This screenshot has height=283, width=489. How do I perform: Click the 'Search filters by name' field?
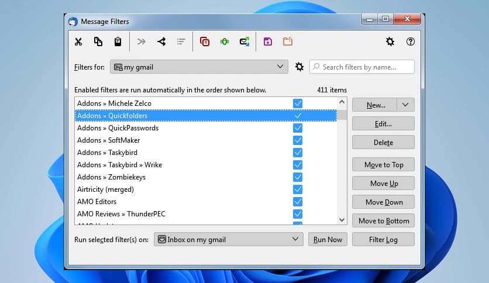coord(361,67)
